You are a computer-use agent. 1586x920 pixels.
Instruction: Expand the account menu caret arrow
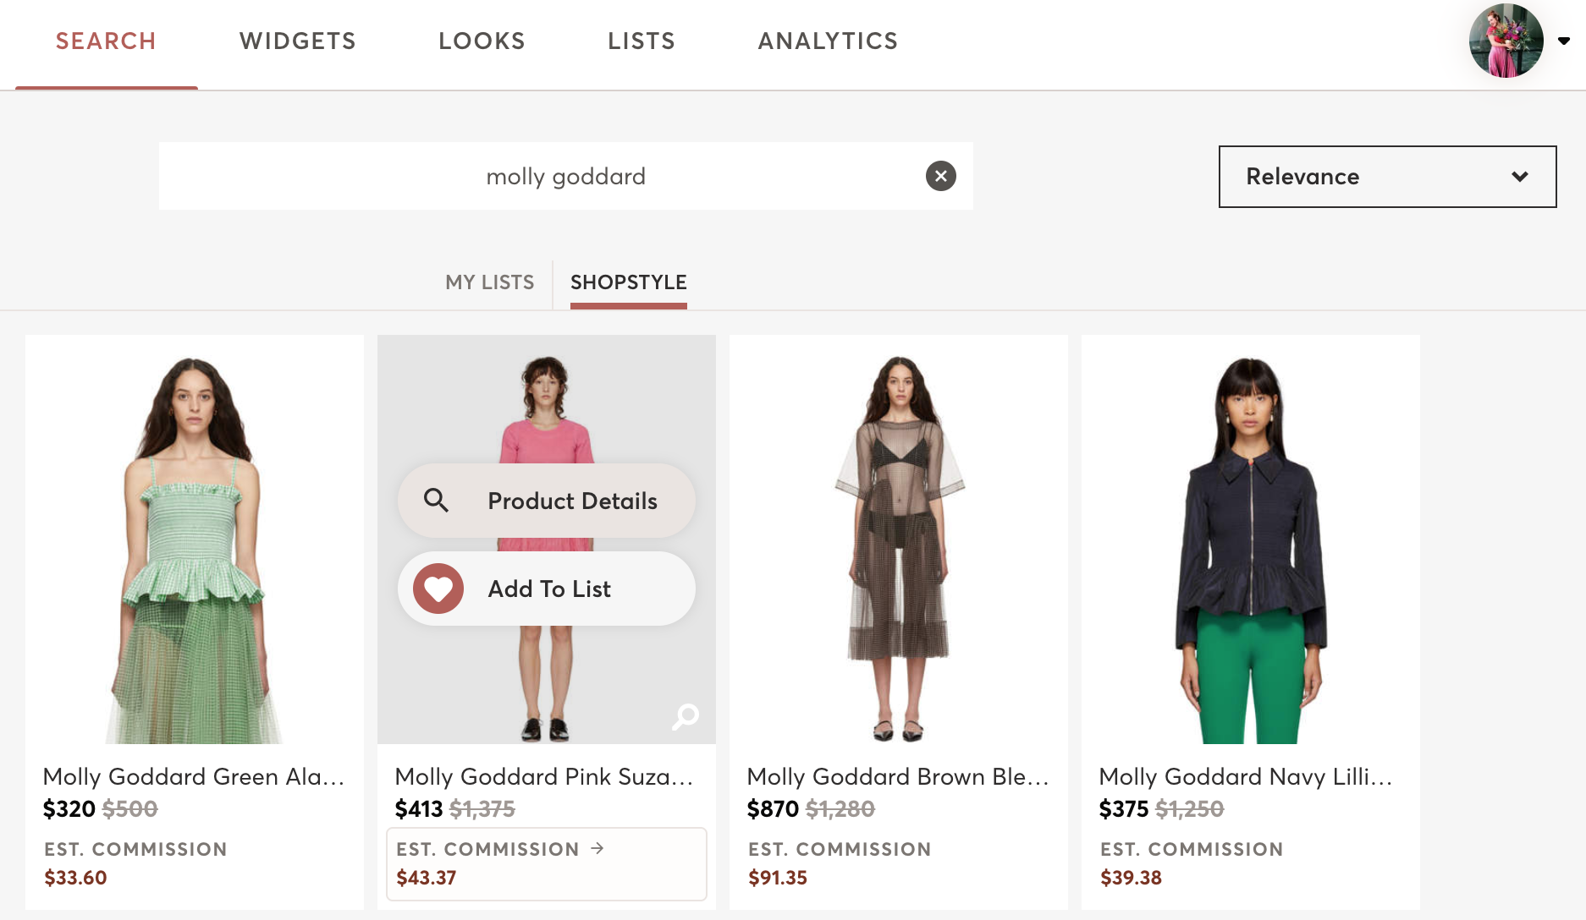(x=1564, y=41)
